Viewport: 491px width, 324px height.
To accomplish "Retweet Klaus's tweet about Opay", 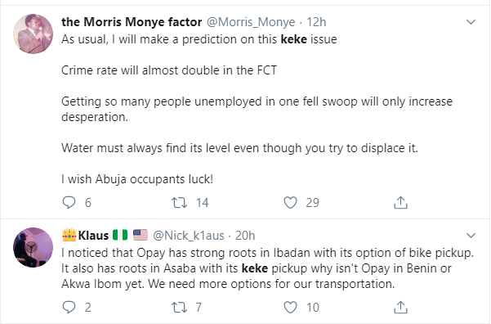I will click(x=179, y=308).
